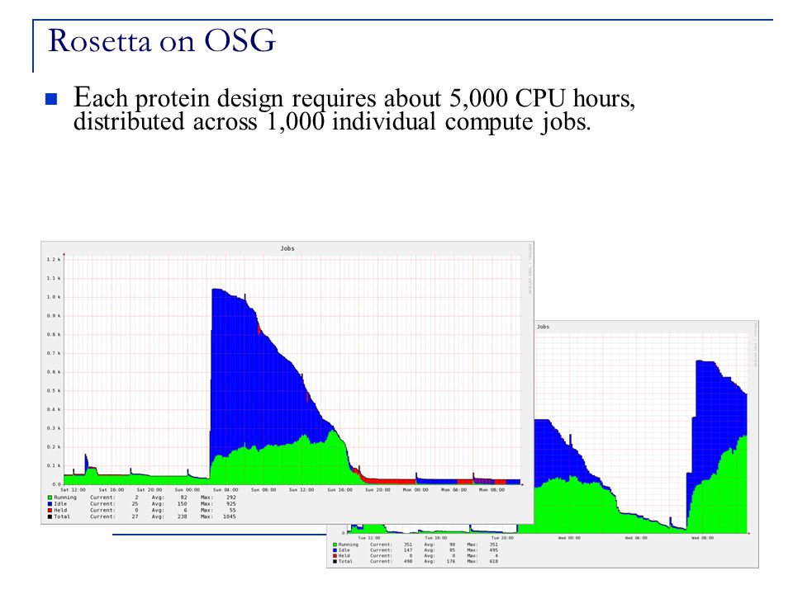Click the line 'distributed across 1,000 individual compute jobs.'
Screen dimensions: 793x594
(x=332, y=122)
